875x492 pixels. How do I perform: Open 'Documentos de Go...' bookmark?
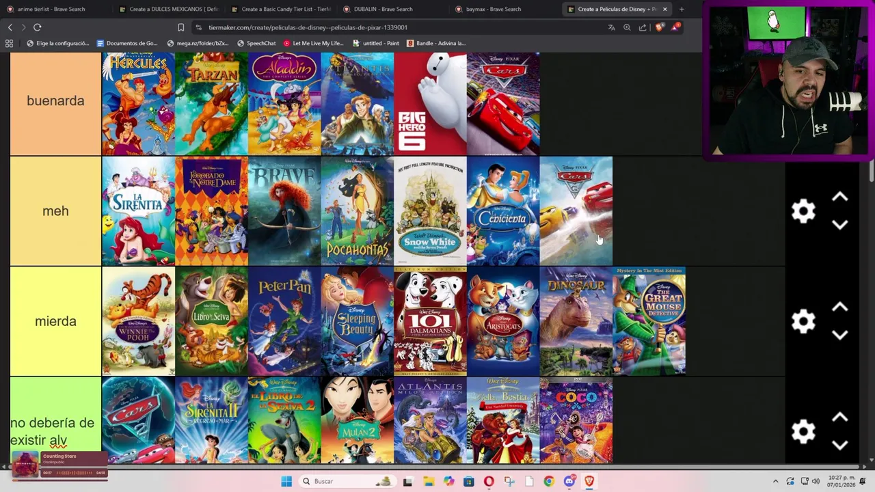[x=127, y=43]
